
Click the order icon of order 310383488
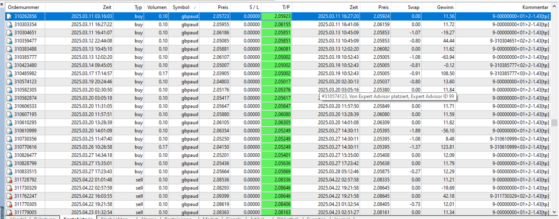pyautogui.click(x=9, y=49)
